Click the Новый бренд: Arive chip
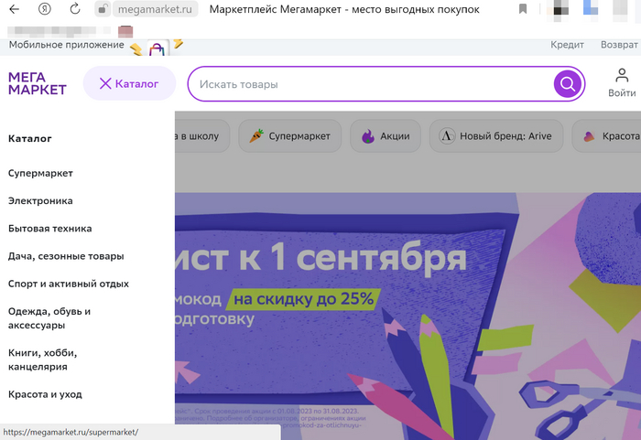641x440 pixels. tap(495, 136)
